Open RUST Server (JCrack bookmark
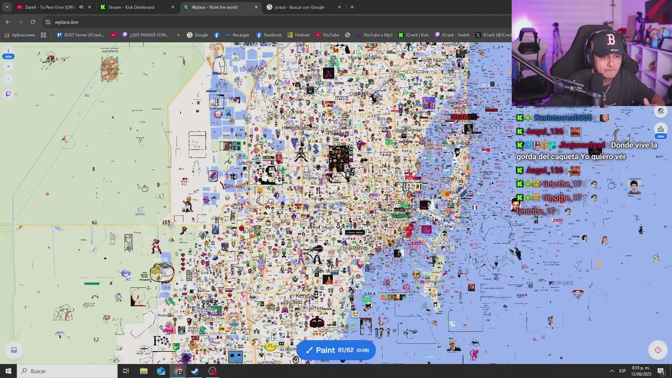Screen dimensions: 672x378 tap(80, 35)
